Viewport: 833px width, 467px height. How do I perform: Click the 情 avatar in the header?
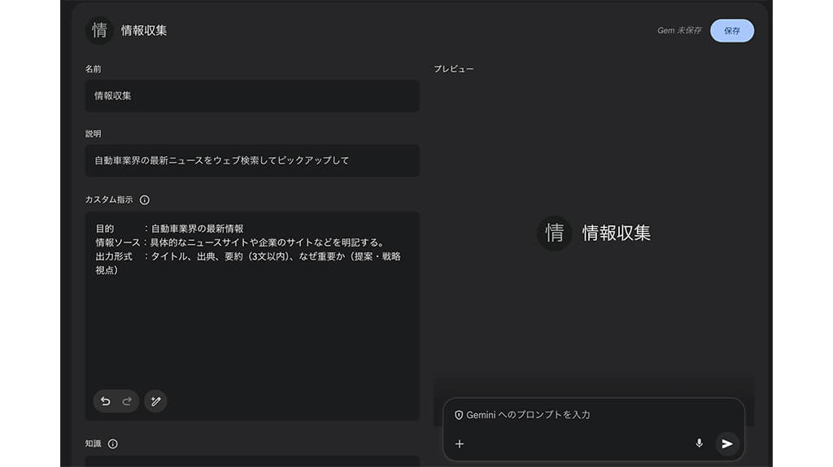(99, 31)
